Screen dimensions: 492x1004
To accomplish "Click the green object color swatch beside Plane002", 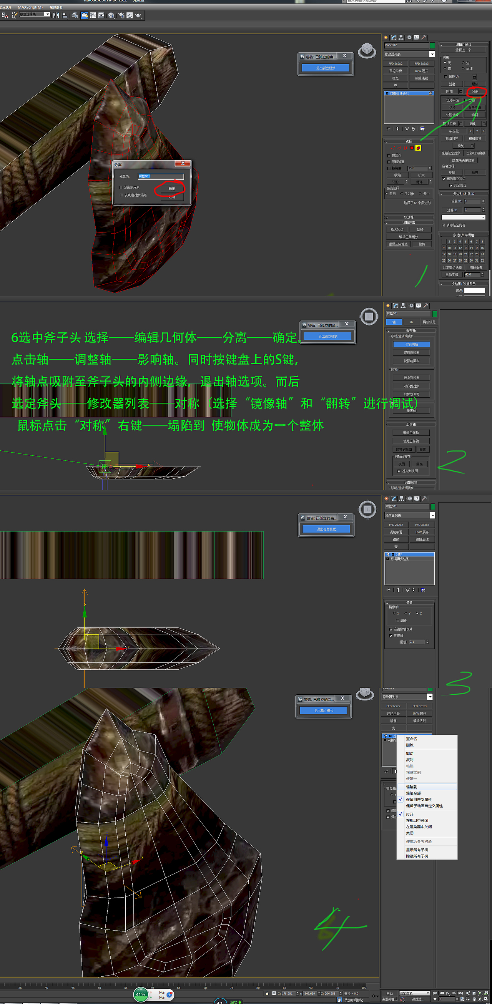I will pos(432,45).
